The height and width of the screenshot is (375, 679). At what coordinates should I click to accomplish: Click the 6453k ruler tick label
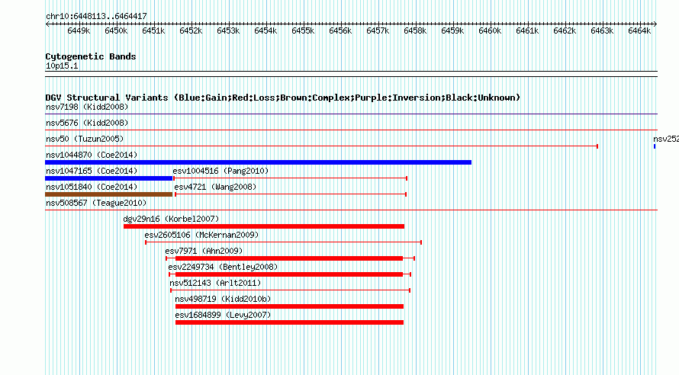coord(228,30)
